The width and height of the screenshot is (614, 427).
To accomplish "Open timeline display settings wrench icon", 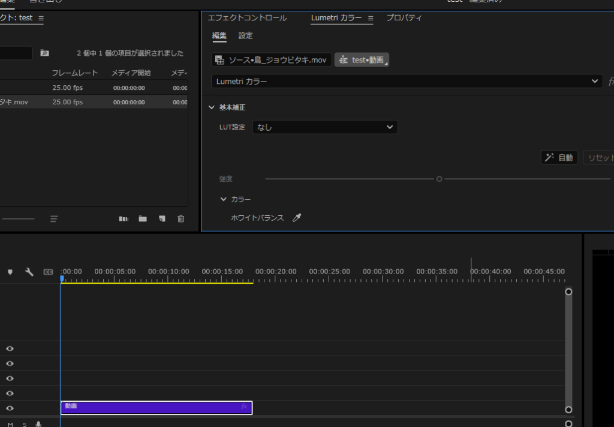I will [x=29, y=272].
